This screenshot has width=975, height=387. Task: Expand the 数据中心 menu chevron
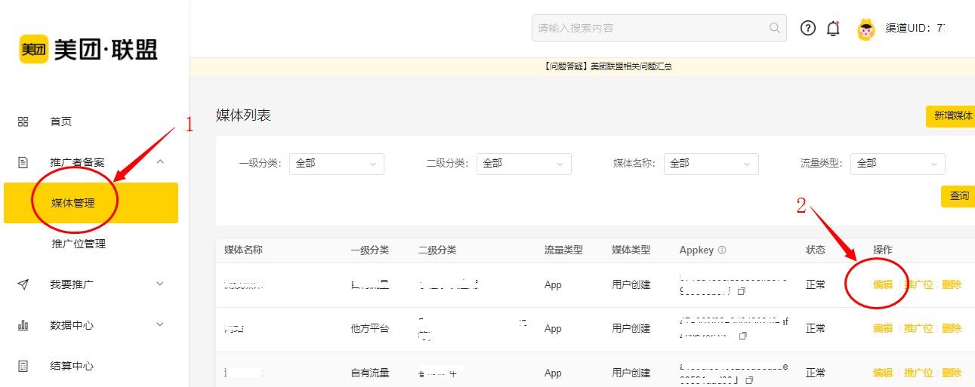pos(160,325)
